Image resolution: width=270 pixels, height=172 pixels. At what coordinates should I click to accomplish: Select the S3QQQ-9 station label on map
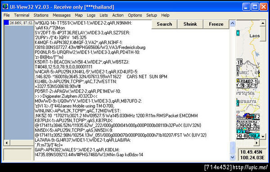point(246,125)
